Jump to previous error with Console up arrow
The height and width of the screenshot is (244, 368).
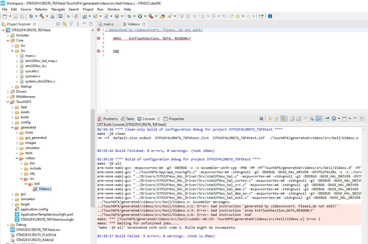[277, 119]
